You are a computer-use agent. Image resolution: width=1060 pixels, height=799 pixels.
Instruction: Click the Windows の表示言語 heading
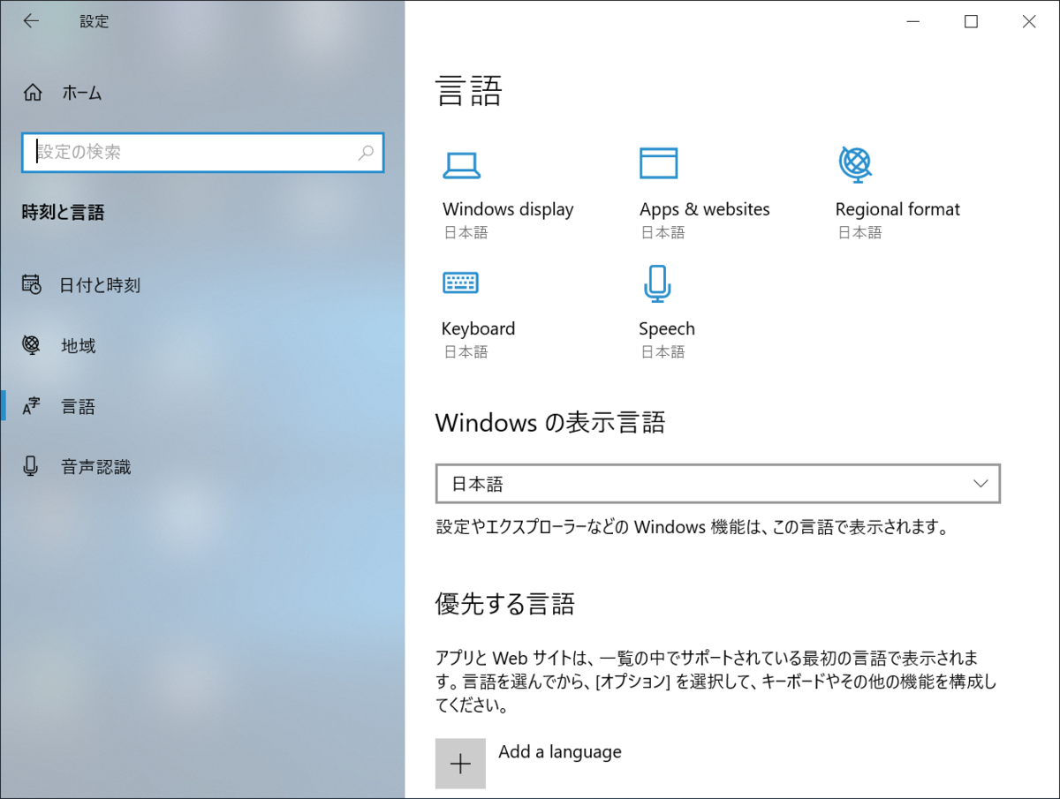pyautogui.click(x=550, y=423)
